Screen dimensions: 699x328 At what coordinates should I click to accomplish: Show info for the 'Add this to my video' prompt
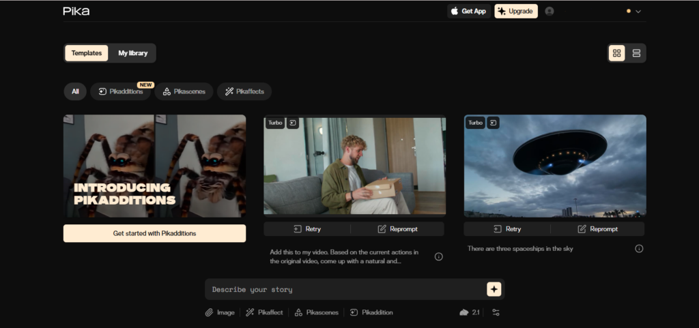coord(438,257)
